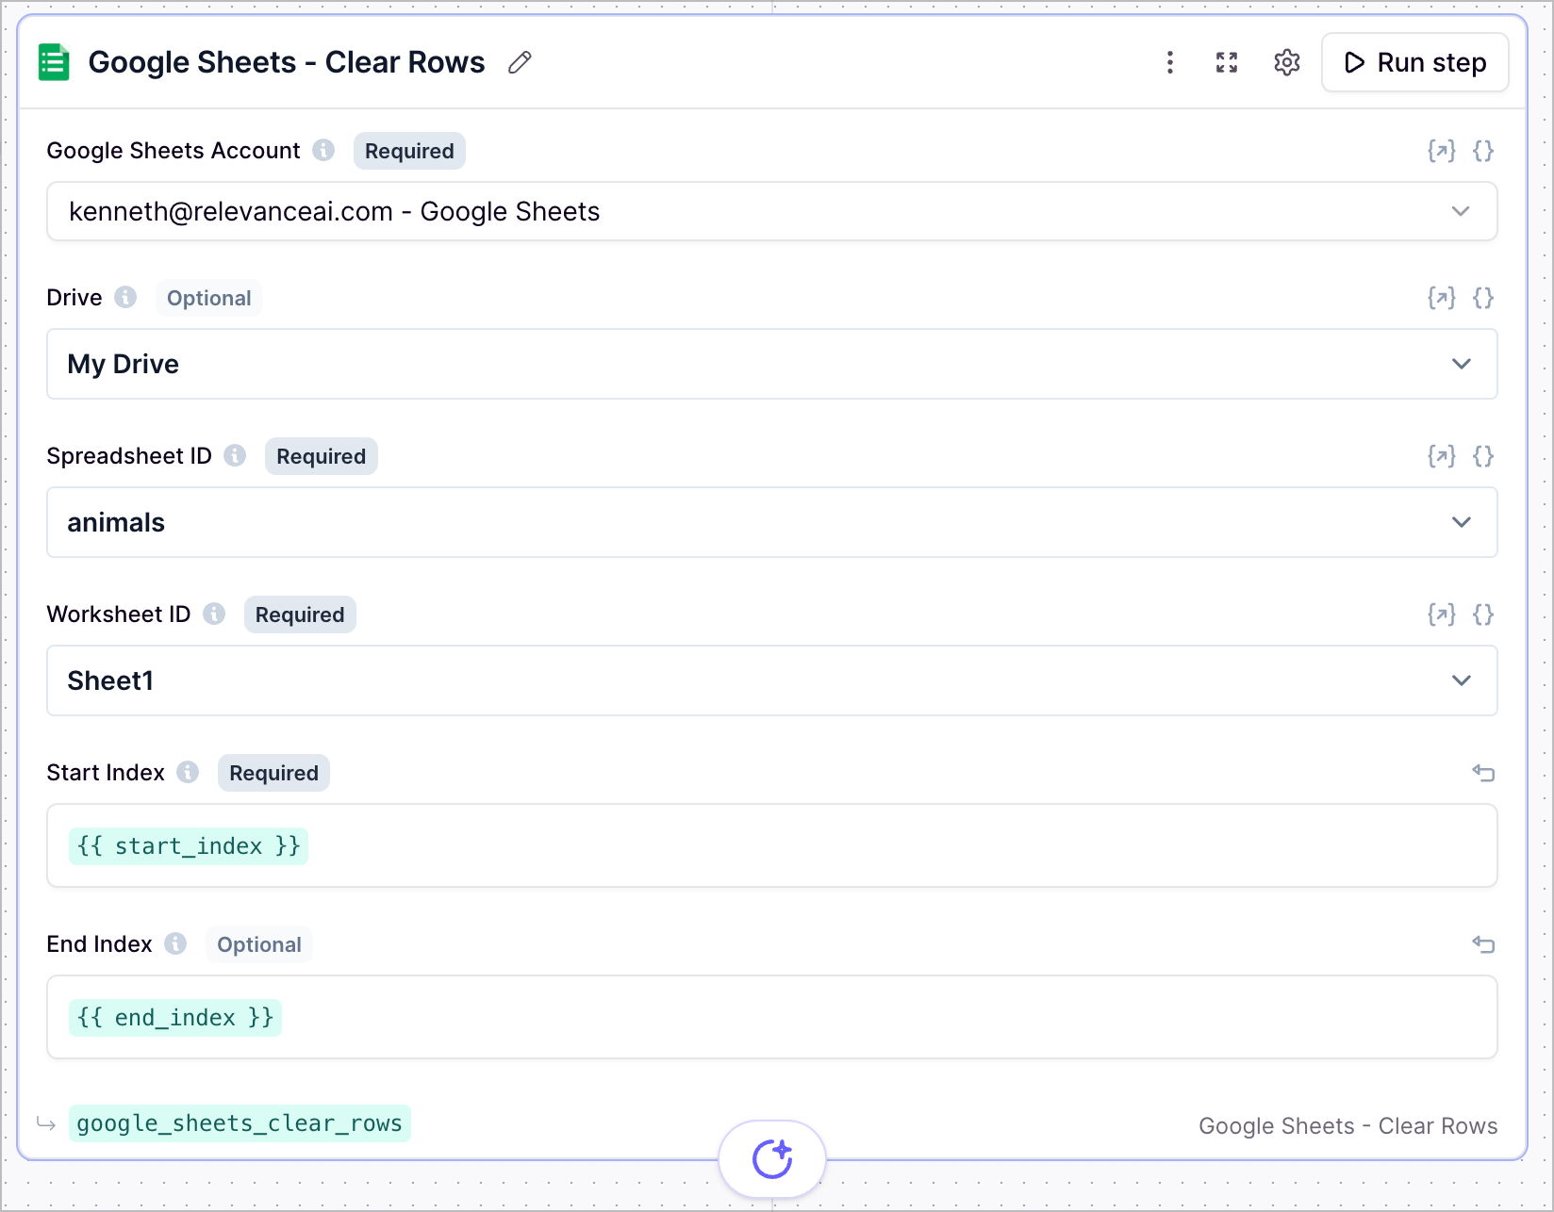
Task: View the Start Index info tooltip
Action: coord(189,772)
